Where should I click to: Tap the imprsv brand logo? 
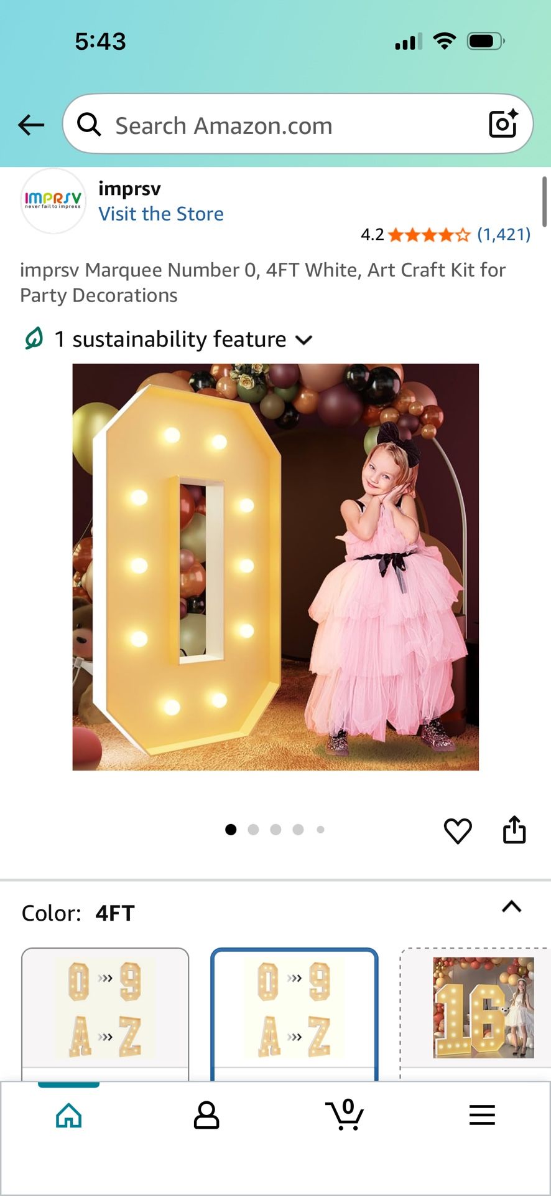(53, 201)
